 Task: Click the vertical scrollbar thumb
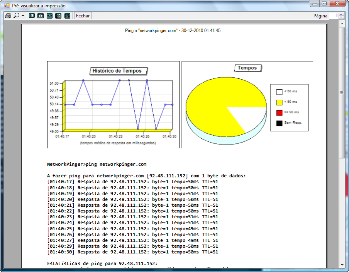click(342, 93)
